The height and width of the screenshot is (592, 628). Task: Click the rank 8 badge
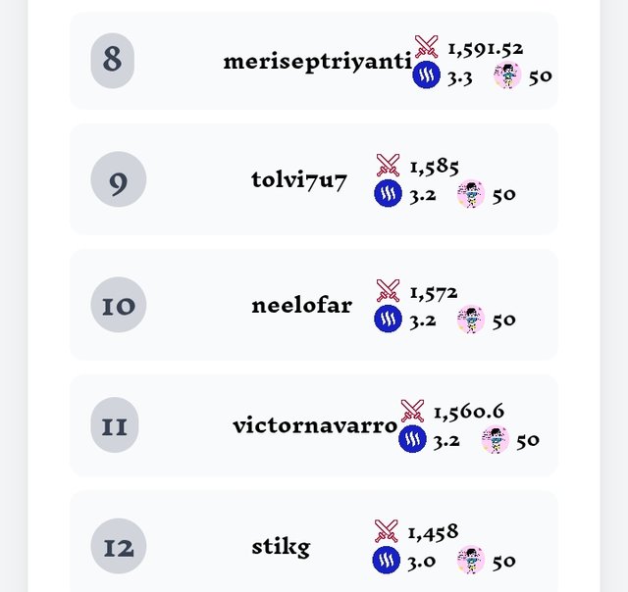click(112, 61)
